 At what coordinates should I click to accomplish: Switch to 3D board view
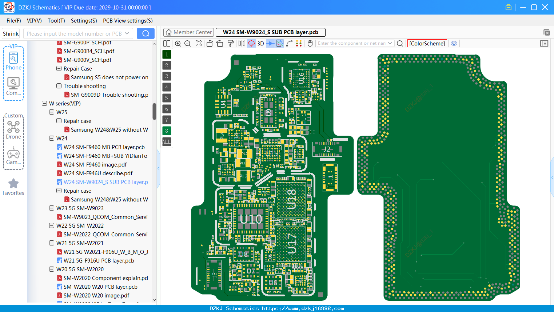click(260, 43)
